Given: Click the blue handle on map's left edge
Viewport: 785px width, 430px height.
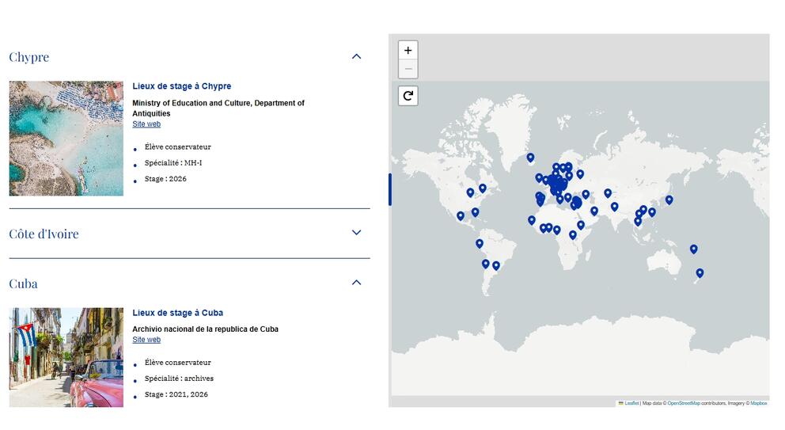Looking at the screenshot, I should click(x=390, y=189).
